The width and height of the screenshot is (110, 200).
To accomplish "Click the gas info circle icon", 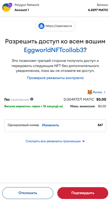I will tap(32, 99).
